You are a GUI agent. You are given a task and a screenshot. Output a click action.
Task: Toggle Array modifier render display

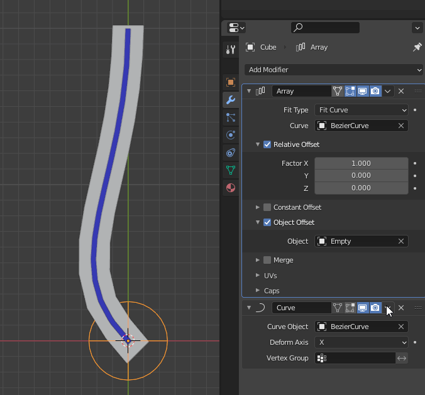click(x=375, y=91)
